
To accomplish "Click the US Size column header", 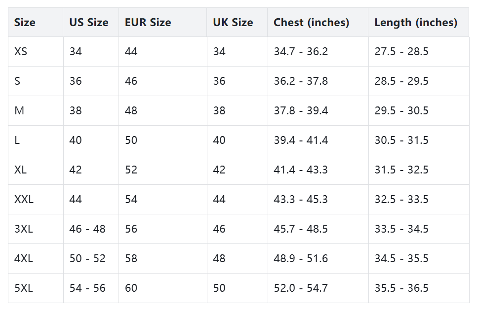I will pos(89,22).
